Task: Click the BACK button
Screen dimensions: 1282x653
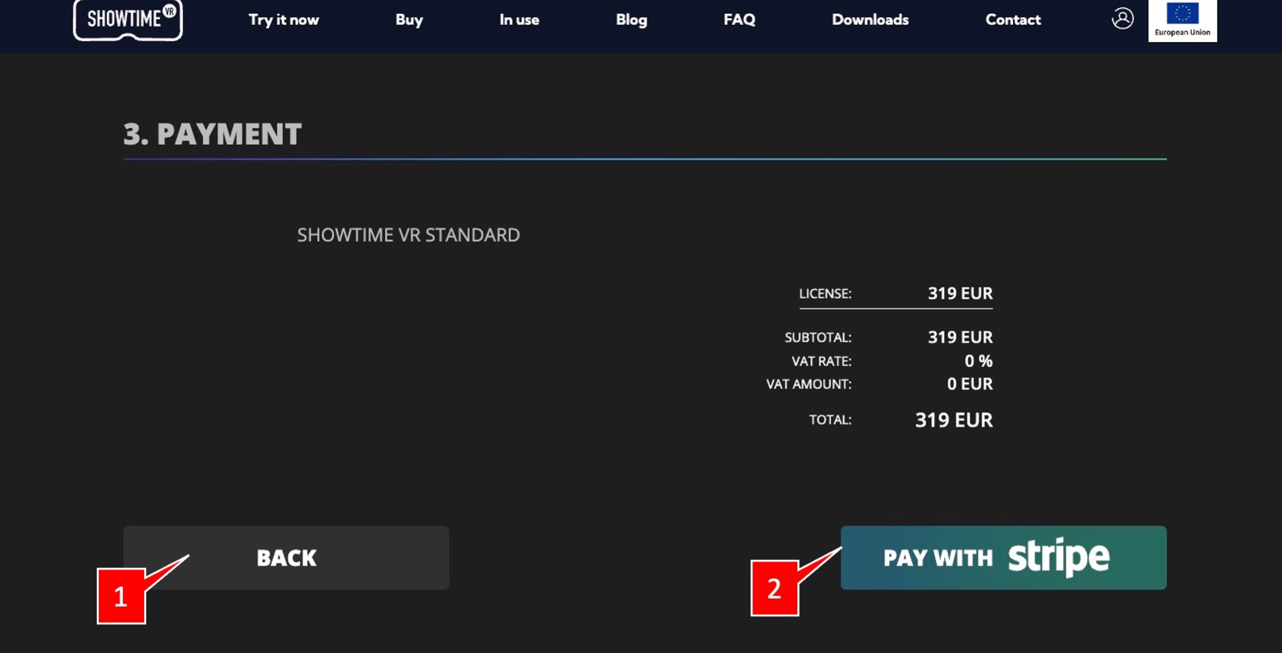Action: click(x=286, y=558)
